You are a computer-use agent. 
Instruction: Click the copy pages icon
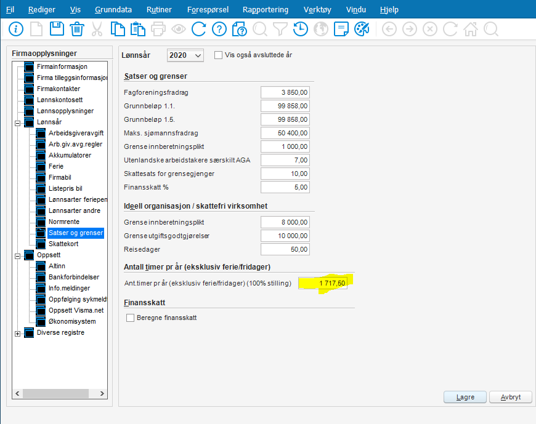(x=118, y=29)
